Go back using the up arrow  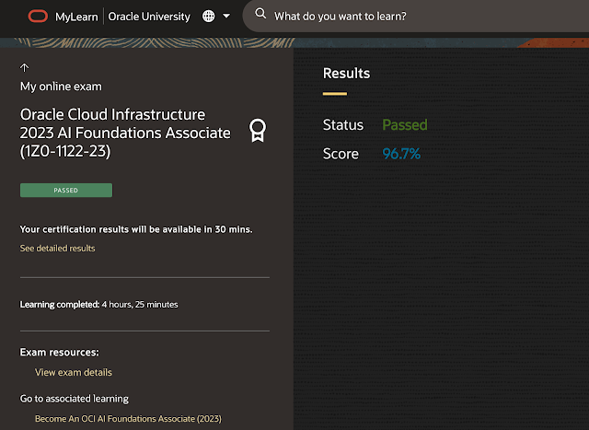pos(25,67)
